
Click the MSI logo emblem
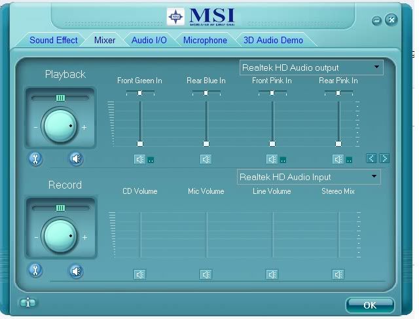tap(175, 17)
